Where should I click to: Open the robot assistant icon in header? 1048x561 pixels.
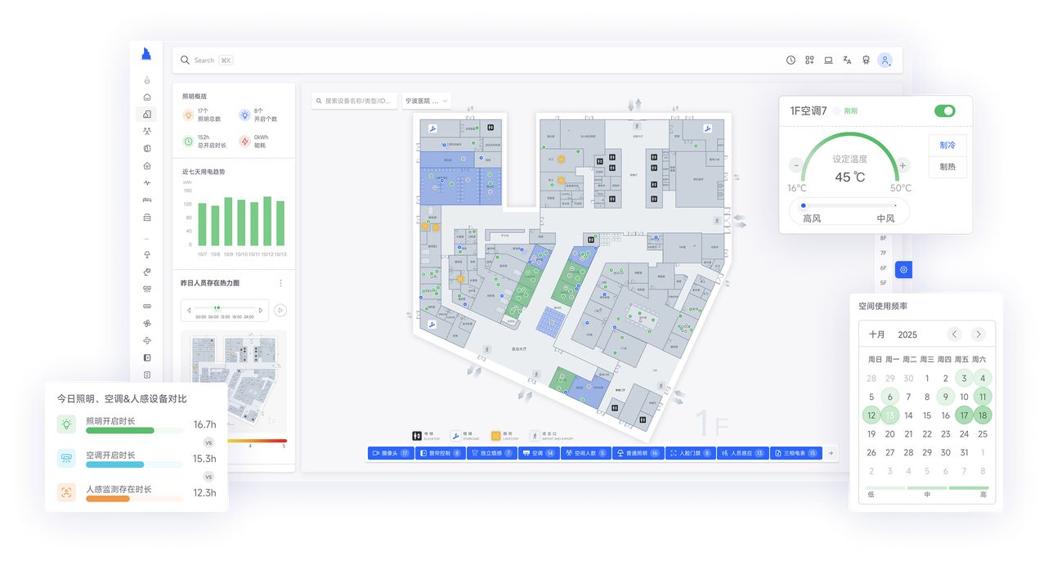pyautogui.click(x=866, y=61)
